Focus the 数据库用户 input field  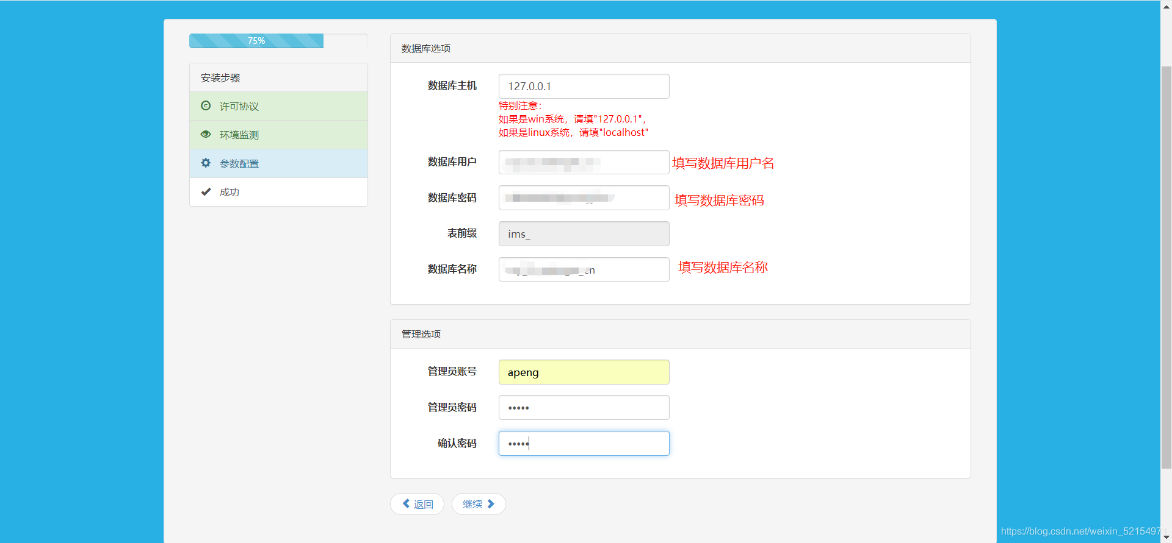pyautogui.click(x=584, y=162)
